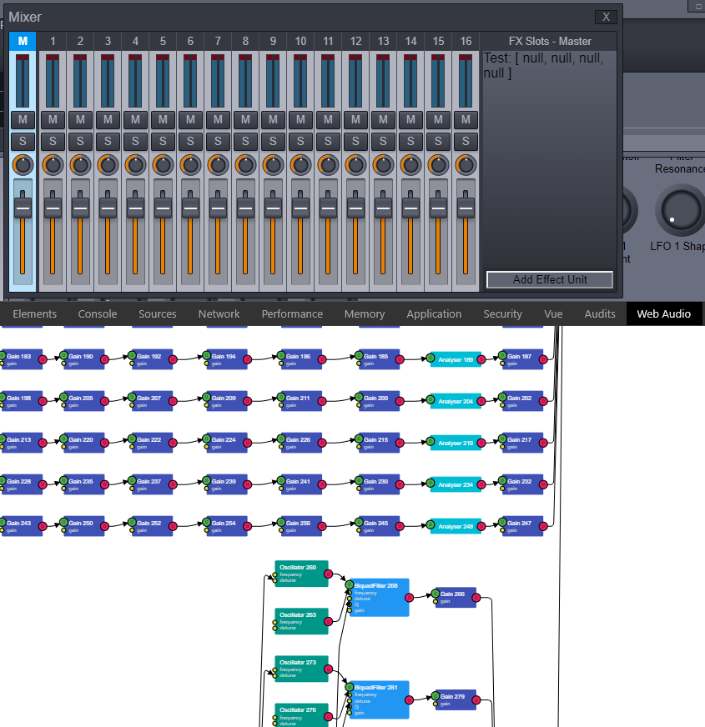Select mixer channel 8 header
Image resolution: width=705 pixels, height=727 pixels.
245,41
